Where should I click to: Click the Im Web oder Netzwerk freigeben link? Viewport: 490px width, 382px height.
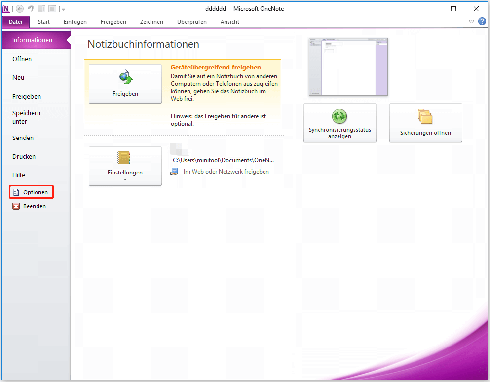[226, 172]
